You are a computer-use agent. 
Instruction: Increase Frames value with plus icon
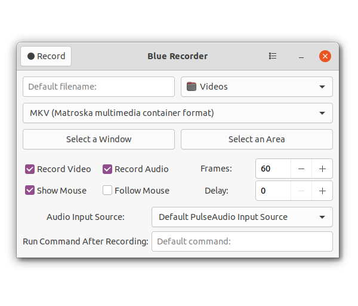tap(322, 169)
